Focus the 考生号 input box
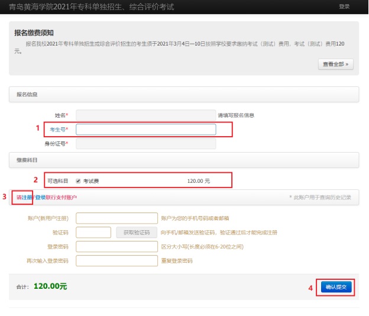This screenshot has height=316, width=369. [145, 129]
